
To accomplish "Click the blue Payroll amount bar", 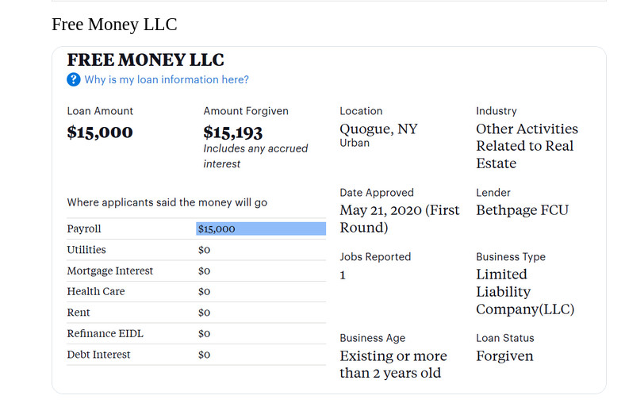I will [x=261, y=228].
